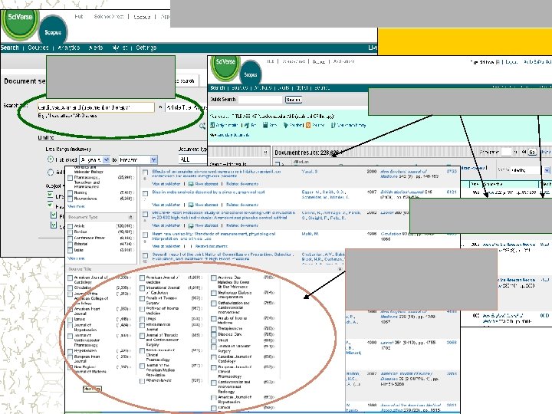
Task: Click the Save search disk icon
Action: point(265,125)
